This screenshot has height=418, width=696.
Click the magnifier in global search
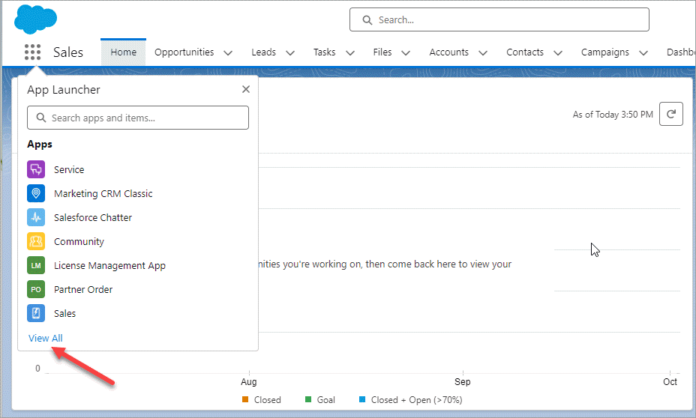pos(367,20)
